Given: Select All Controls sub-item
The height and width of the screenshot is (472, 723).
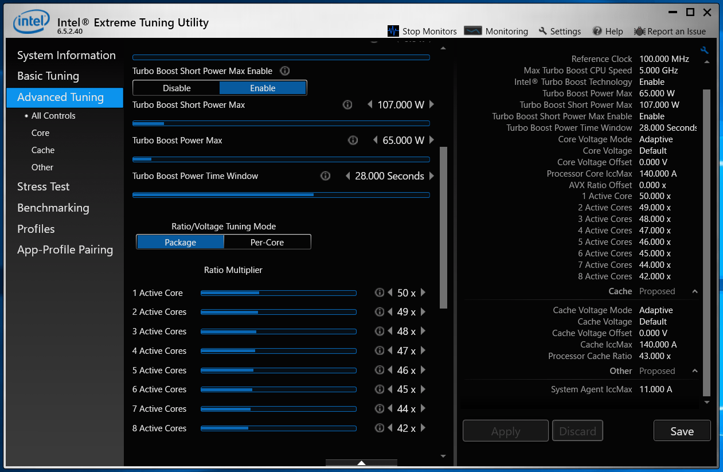Looking at the screenshot, I should [53, 116].
